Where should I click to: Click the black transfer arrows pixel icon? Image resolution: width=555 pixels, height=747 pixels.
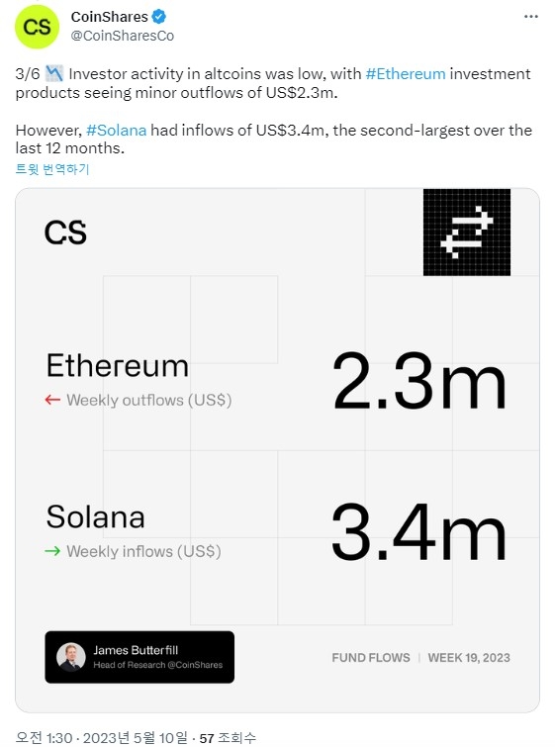466,232
